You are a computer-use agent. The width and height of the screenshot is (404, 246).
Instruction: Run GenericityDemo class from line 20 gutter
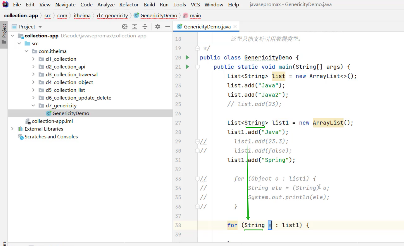(187, 57)
